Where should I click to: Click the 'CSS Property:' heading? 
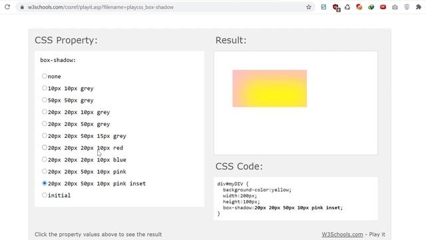(66, 40)
